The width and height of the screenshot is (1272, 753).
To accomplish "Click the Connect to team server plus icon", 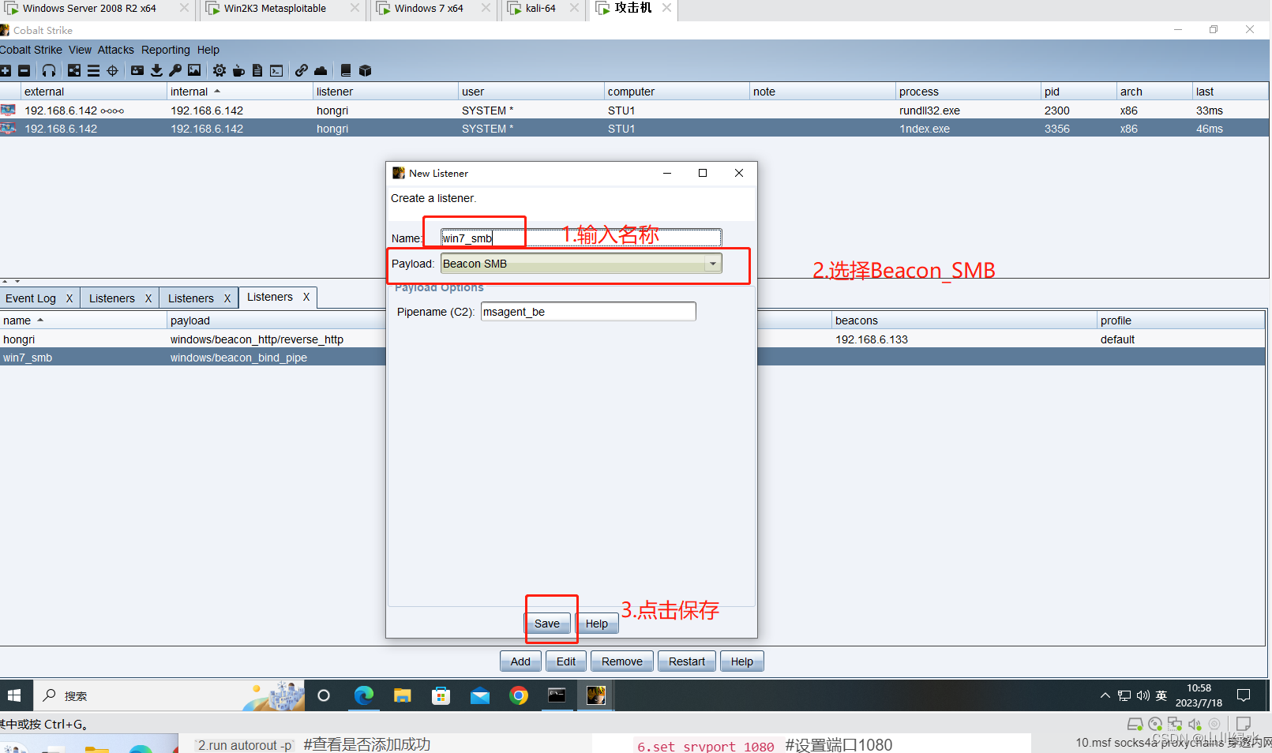I will (6, 71).
